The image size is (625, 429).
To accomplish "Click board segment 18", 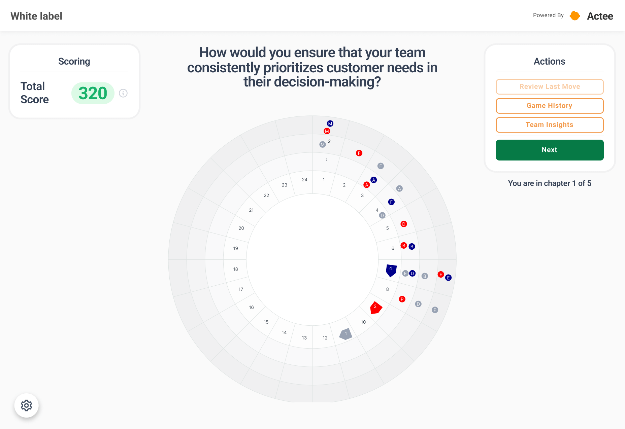I will (x=235, y=269).
